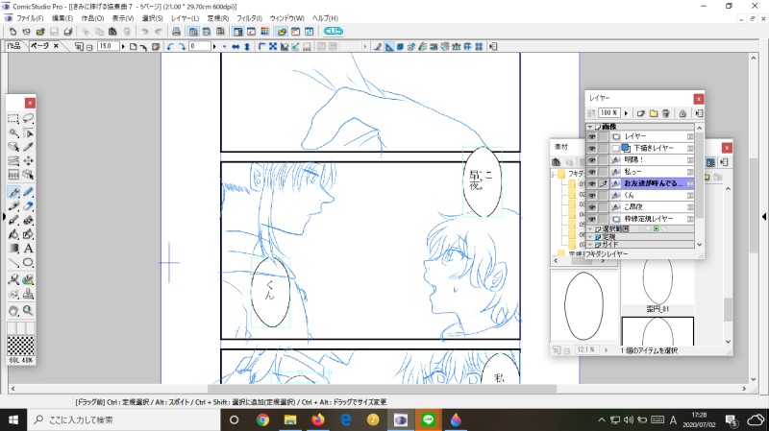Open the フィルタ(I) menu

(249, 18)
